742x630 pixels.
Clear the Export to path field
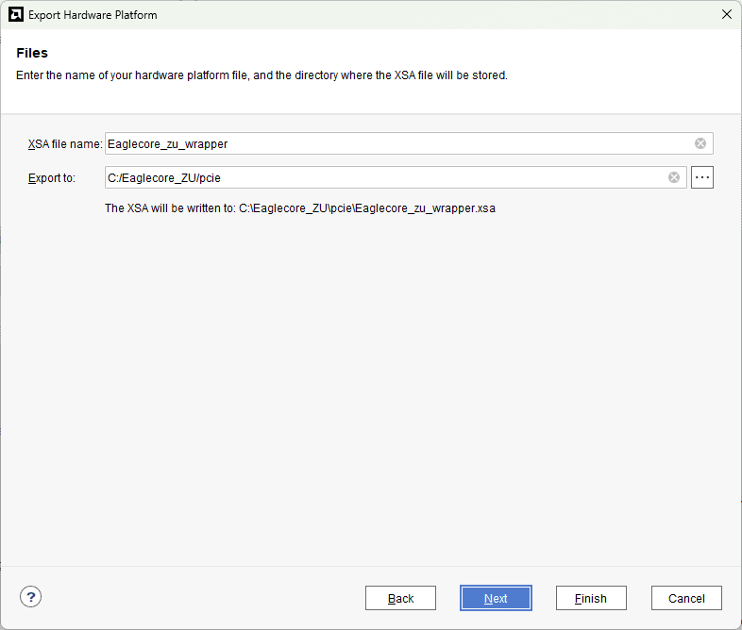(x=674, y=177)
